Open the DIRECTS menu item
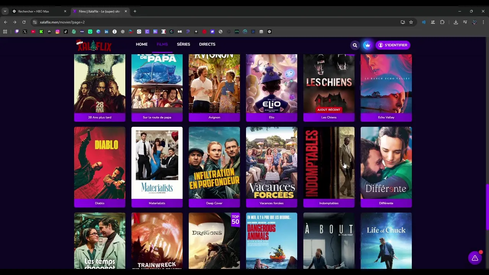Screen dimensions: 489x275 pyautogui.click(x=207, y=44)
